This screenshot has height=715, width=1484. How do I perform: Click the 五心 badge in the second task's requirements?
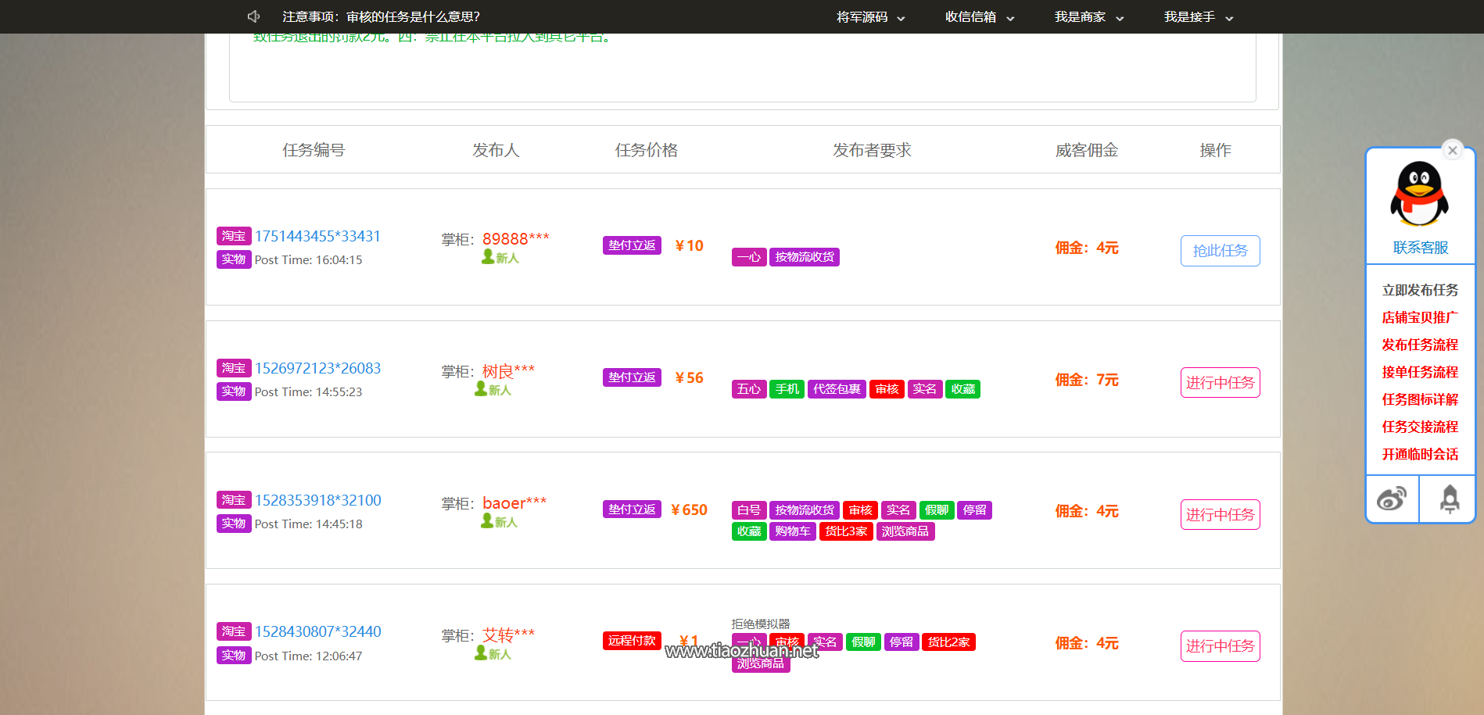tap(748, 388)
